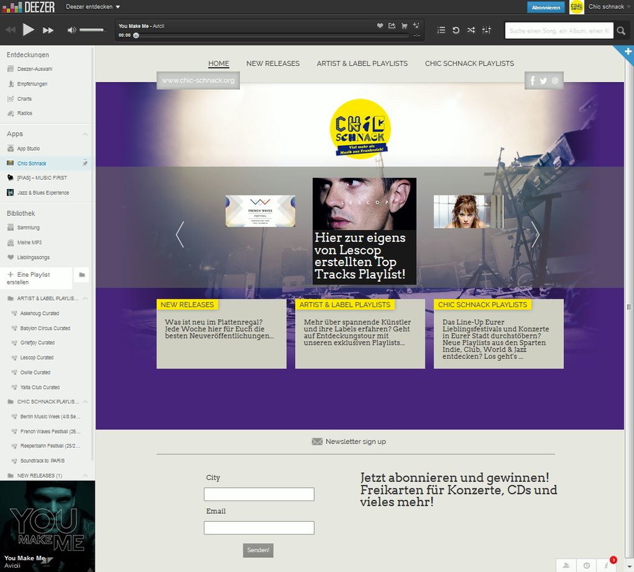Open the Berlin Music Week playlist
Image resolution: width=634 pixels, height=572 pixels.
(x=50, y=417)
